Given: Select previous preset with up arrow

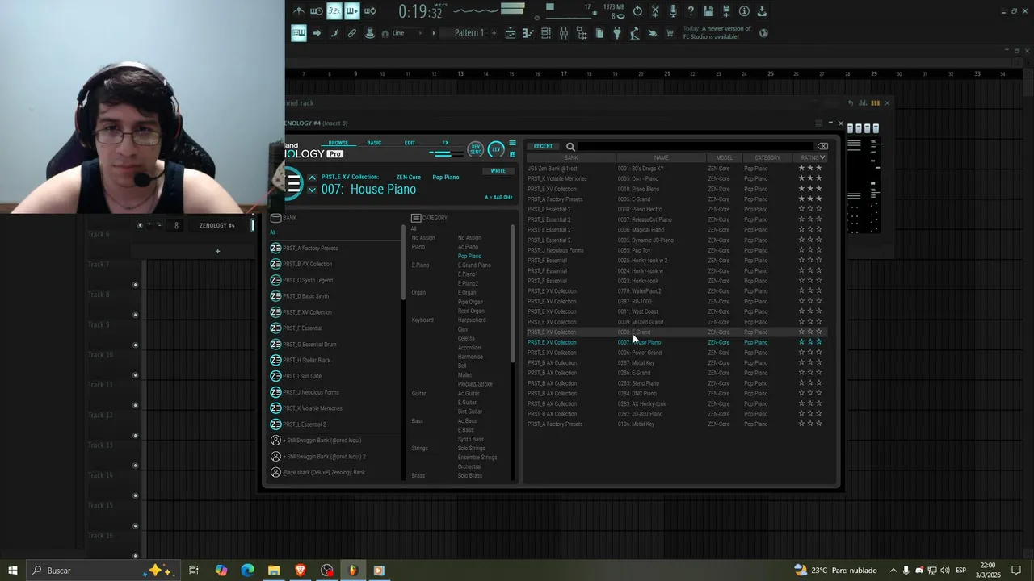Looking at the screenshot, I should tap(313, 178).
